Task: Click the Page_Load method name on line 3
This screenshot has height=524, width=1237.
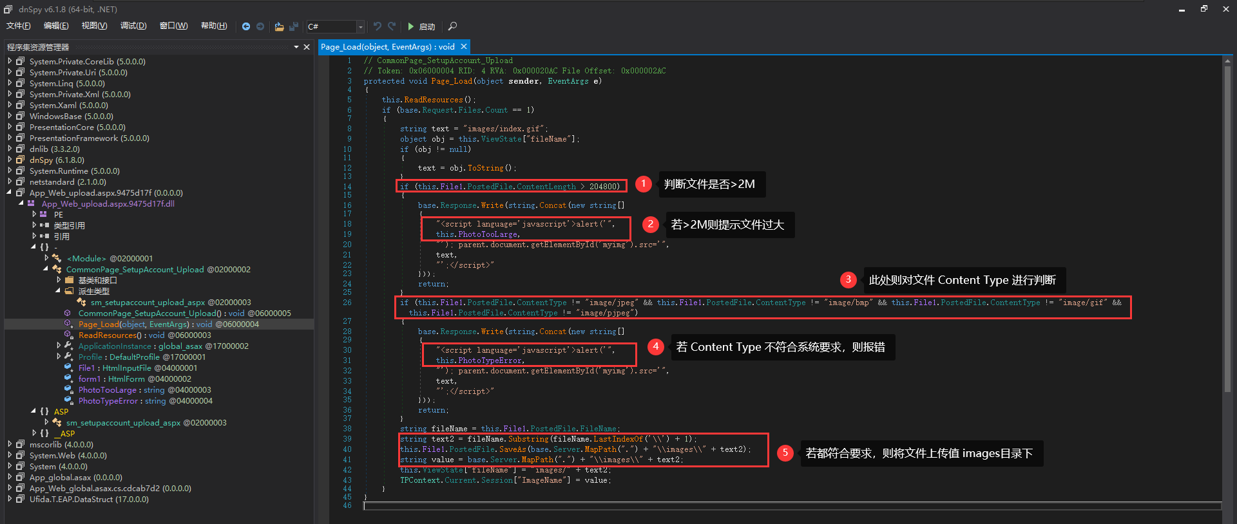Action: tap(452, 81)
